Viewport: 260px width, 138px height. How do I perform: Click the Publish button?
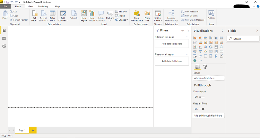point(211,15)
